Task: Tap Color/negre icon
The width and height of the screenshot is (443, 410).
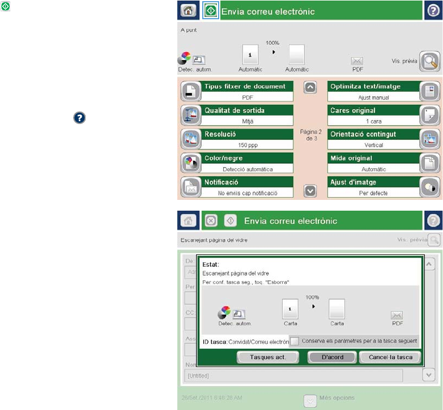Action: tap(191, 163)
